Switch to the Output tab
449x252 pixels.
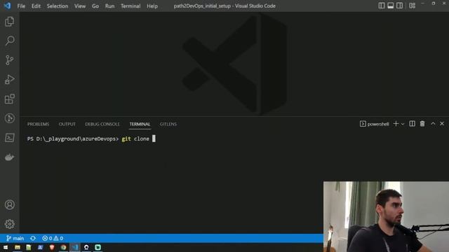point(67,124)
